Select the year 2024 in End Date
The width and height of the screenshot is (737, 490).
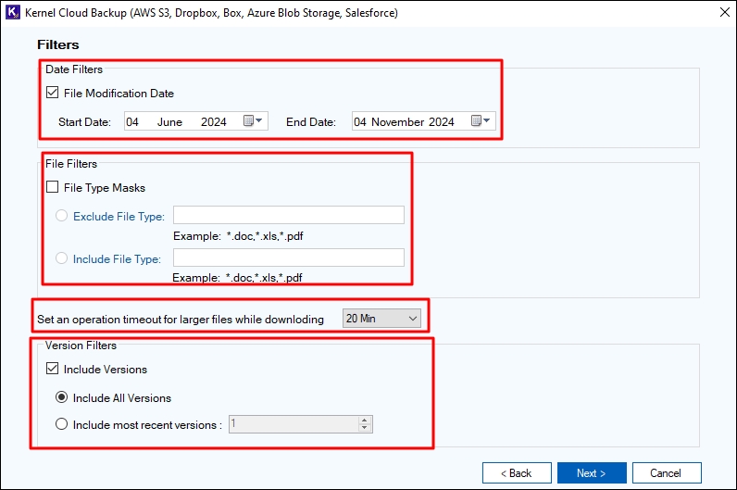point(442,122)
